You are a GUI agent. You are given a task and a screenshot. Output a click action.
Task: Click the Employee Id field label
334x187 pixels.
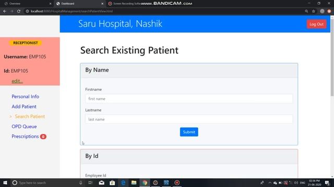[x=96, y=176]
